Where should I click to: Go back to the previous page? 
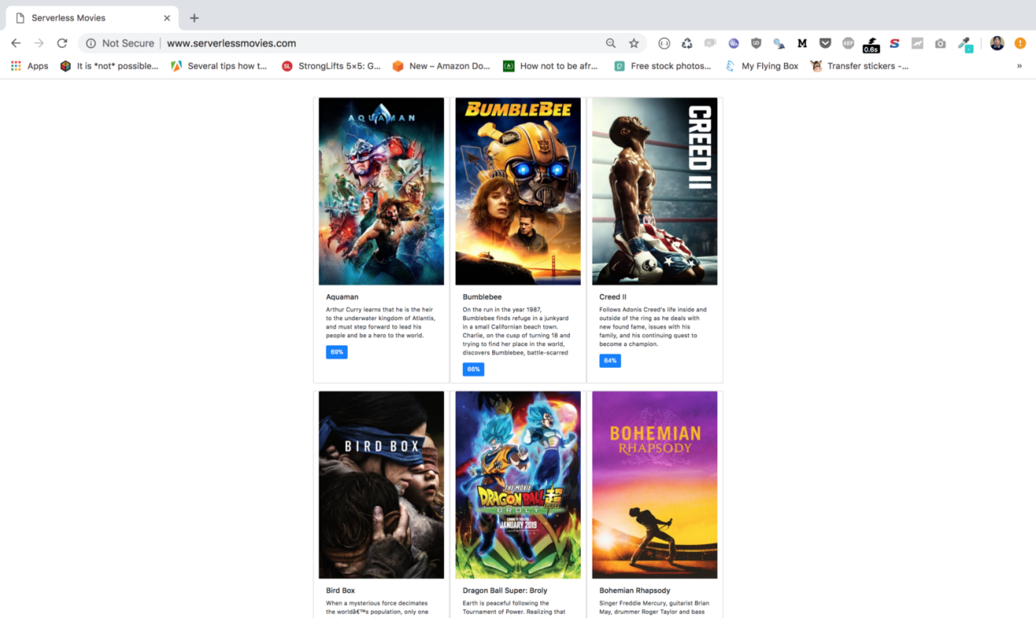pyautogui.click(x=16, y=43)
